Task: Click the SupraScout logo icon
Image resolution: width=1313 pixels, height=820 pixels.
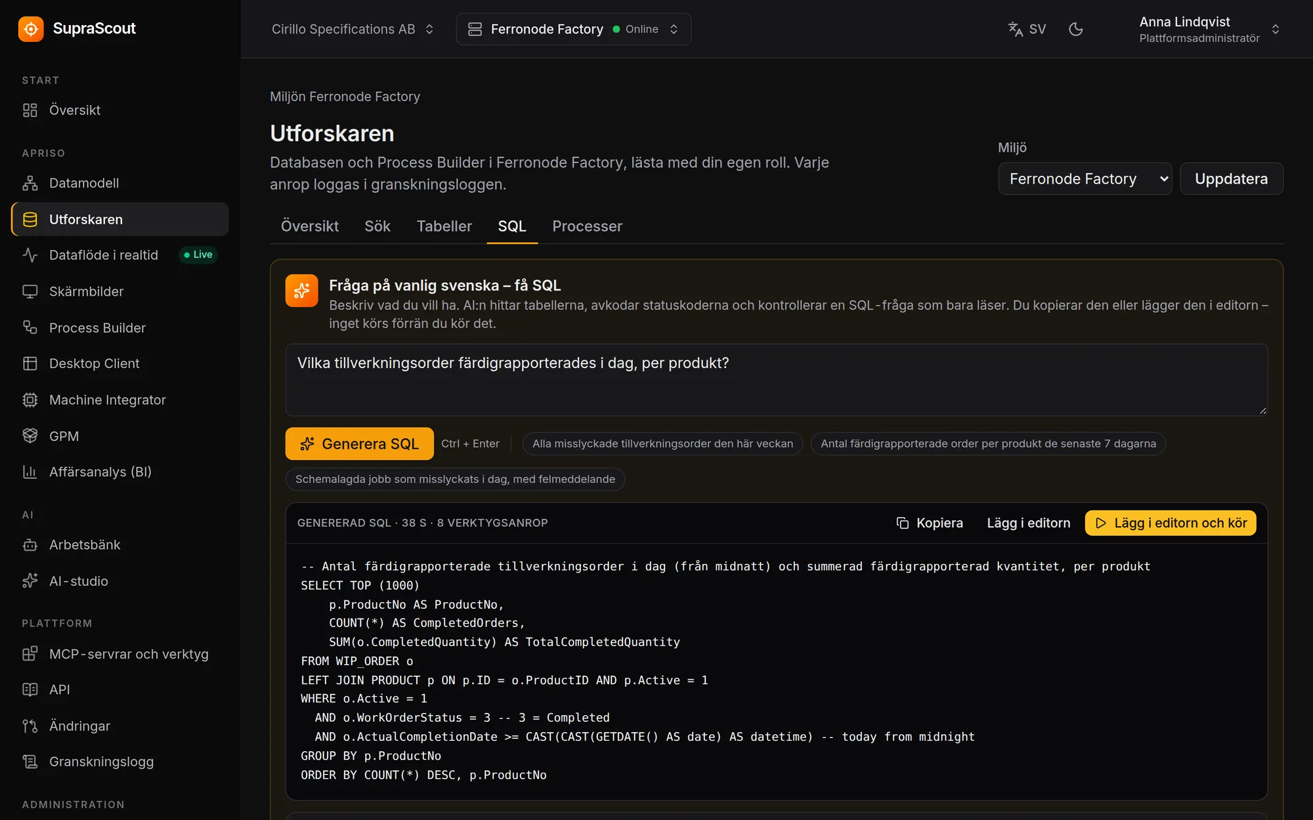Action: (31, 29)
